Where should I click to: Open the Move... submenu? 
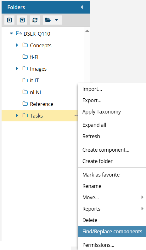click(x=112, y=198)
